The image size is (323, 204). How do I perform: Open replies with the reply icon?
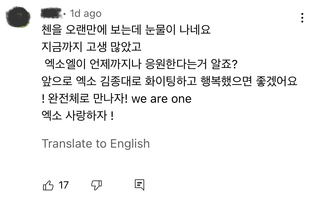coord(140,185)
